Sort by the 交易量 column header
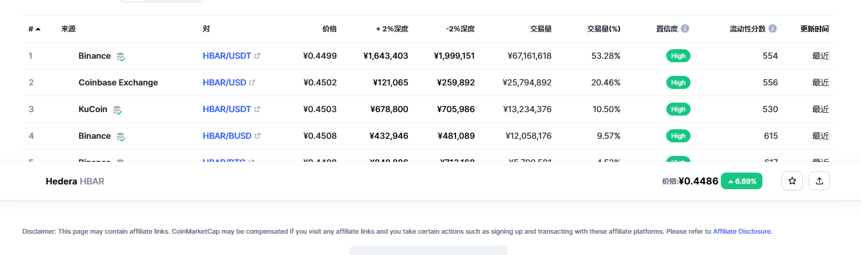 click(x=541, y=28)
